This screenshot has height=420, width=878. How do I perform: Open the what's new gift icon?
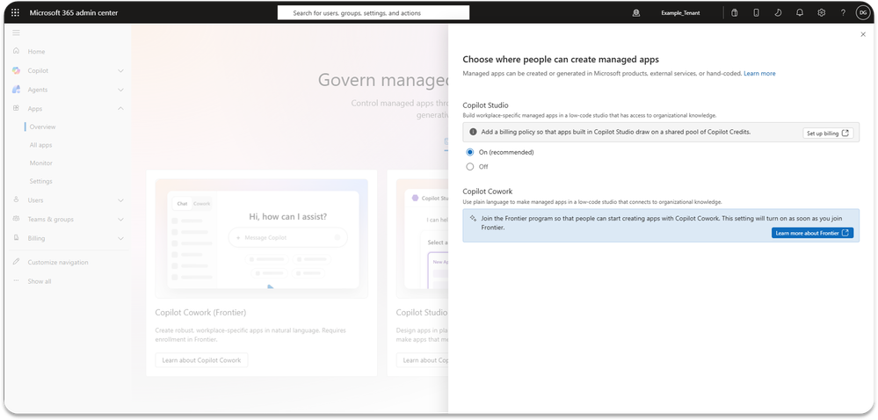coord(735,13)
